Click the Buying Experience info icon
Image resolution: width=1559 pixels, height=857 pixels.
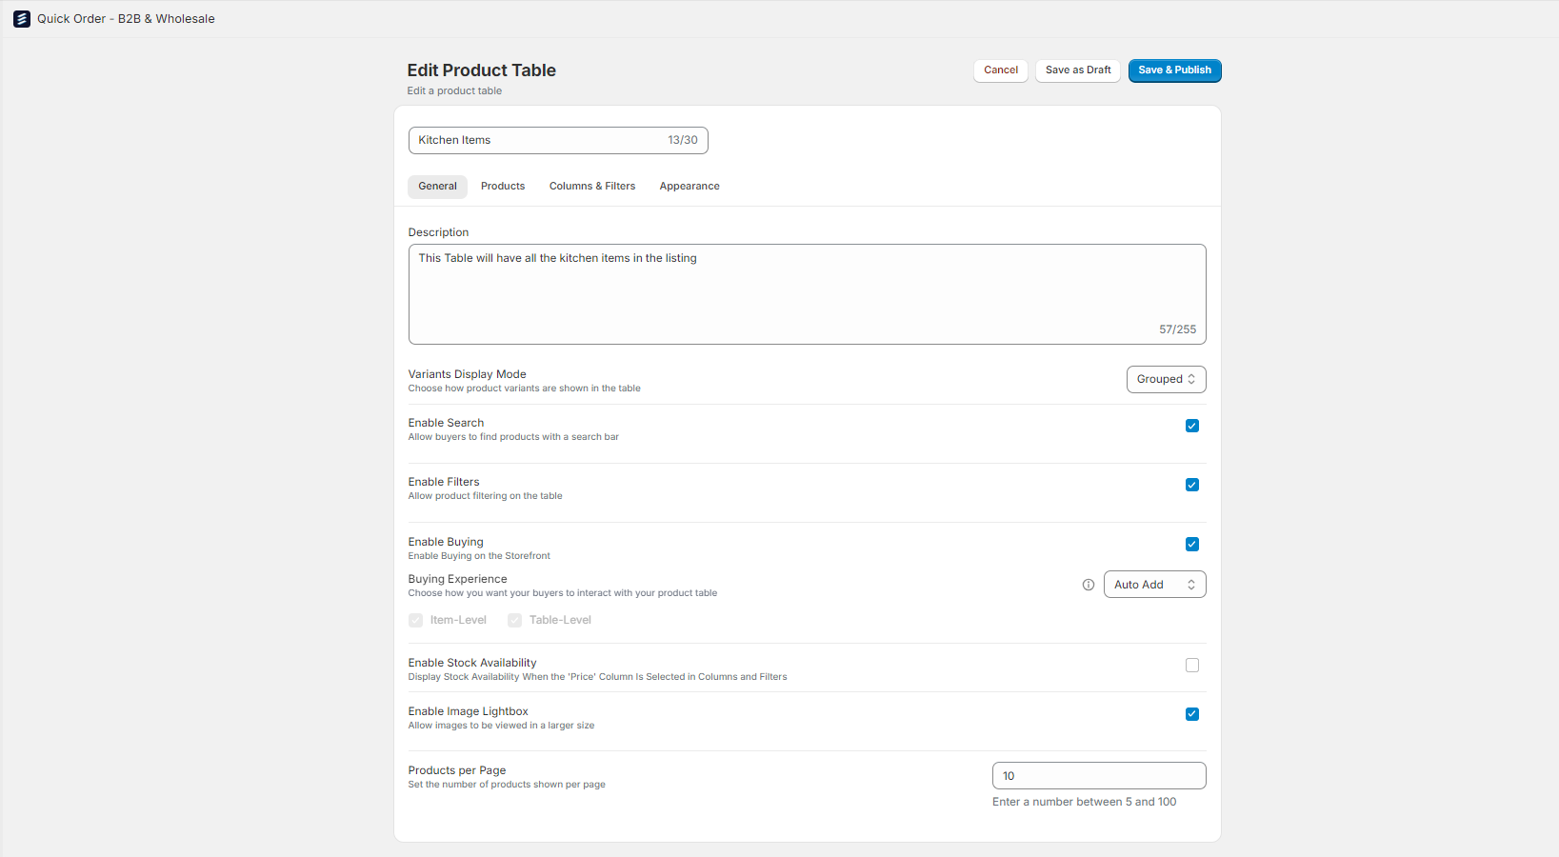[1089, 585]
